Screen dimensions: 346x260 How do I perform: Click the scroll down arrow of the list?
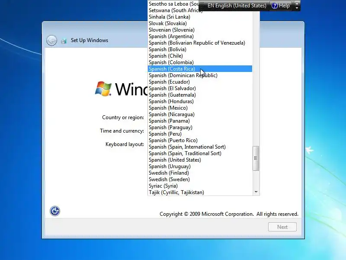pyautogui.click(x=256, y=192)
